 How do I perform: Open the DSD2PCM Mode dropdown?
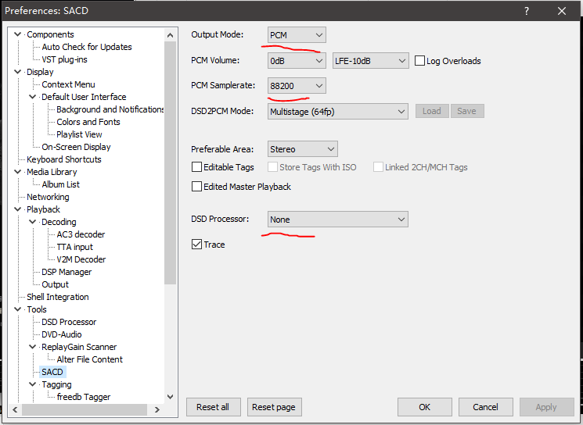[x=337, y=111]
